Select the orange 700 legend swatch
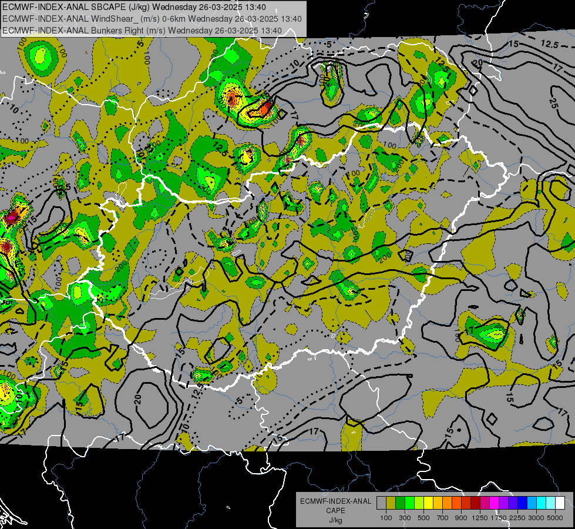 (447, 503)
